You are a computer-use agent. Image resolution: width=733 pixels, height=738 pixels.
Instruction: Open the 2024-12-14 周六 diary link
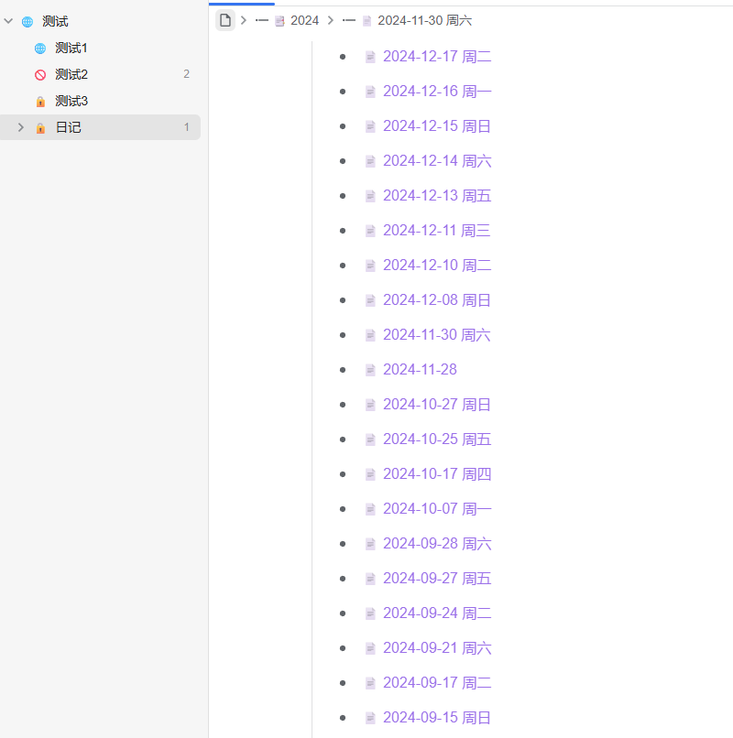[437, 161]
